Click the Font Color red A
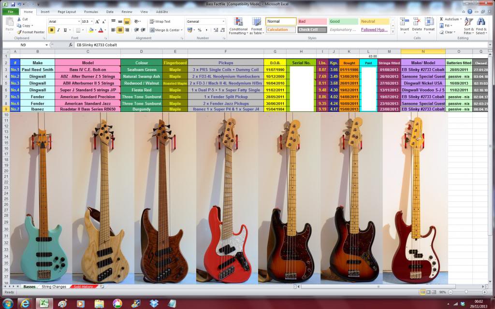Viewport: 495px width, 309px height. (101, 30)
